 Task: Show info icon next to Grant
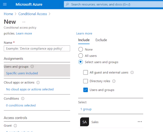pyautogui.click(x=15, y=126)
